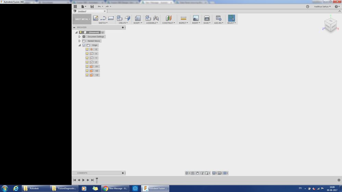342x192 pixels.
Task: Open Internet Explorer from taskbar
Action: pyautogui.click(x=16, y=188)
